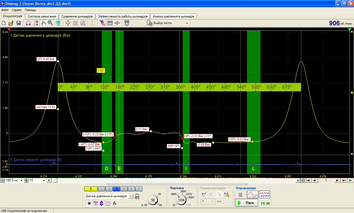Activate the hand pan tool
Viewport: 354px width, 213px height.
(44, 23)
